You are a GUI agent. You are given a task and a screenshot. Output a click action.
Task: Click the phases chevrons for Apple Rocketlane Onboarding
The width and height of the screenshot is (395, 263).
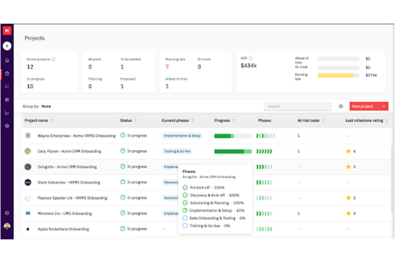tap(264, 229)
